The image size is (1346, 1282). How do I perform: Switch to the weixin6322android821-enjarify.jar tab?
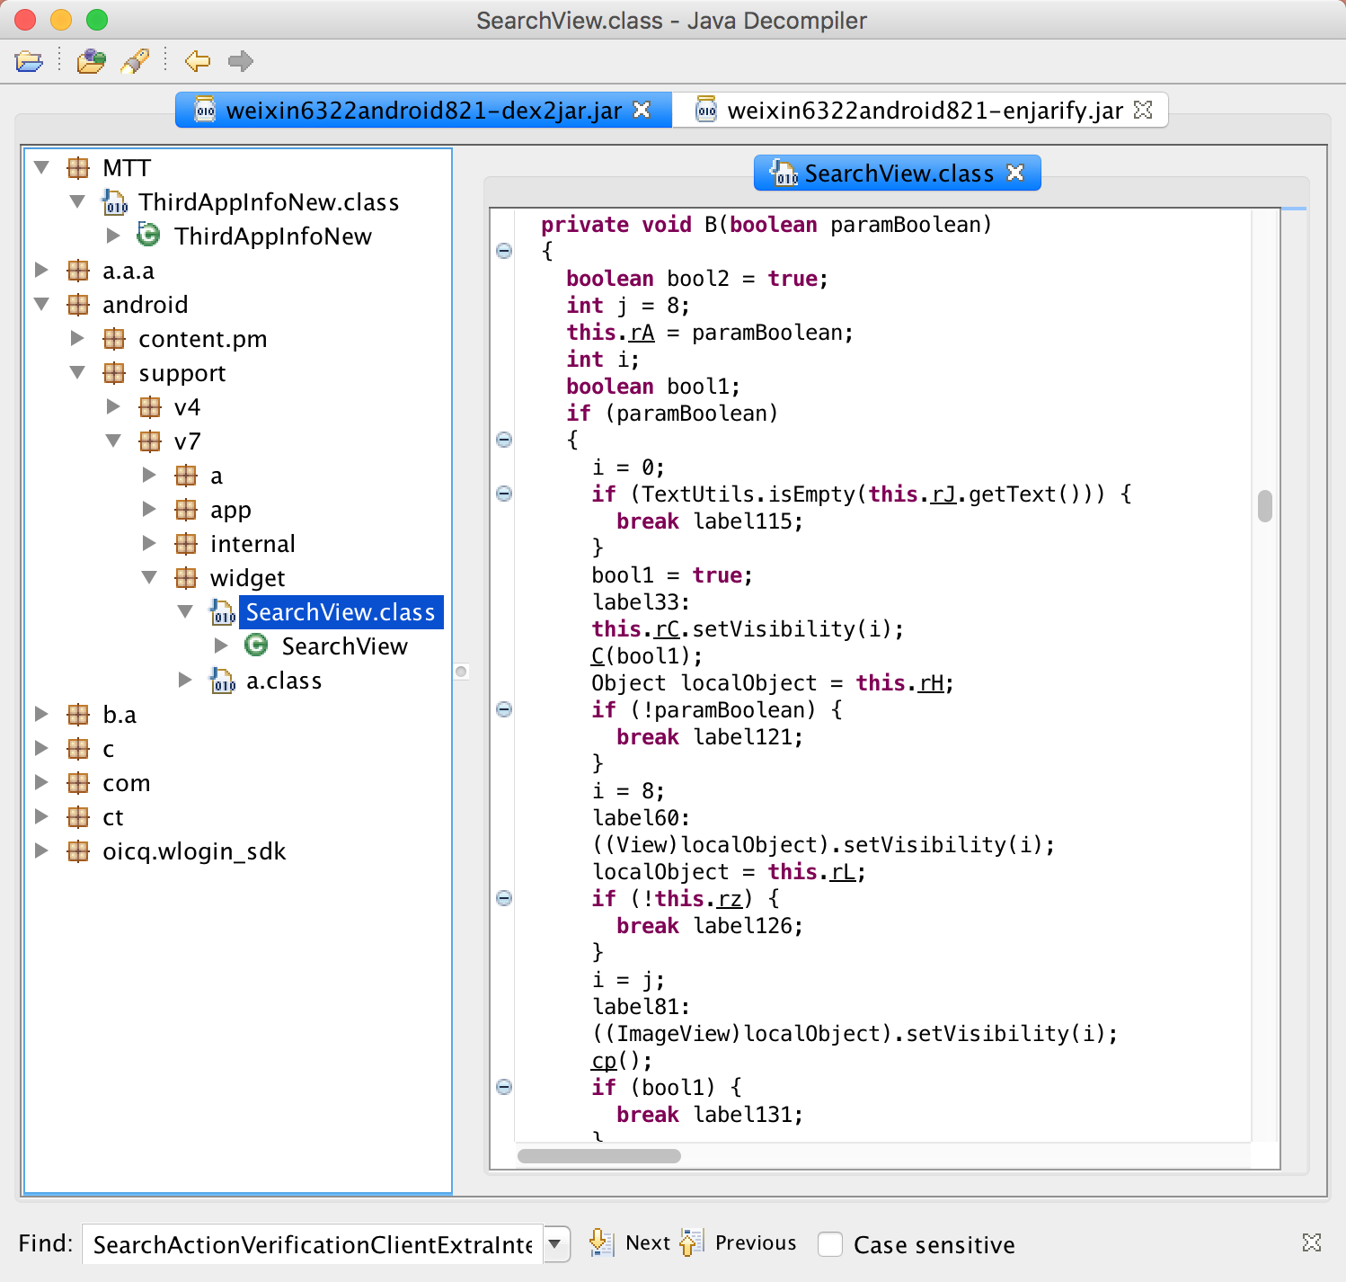click(x=924, y=111)
